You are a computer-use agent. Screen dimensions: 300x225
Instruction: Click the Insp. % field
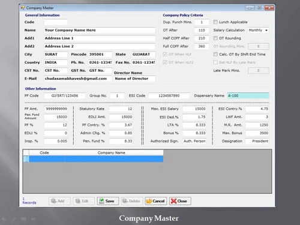(56, 141)
